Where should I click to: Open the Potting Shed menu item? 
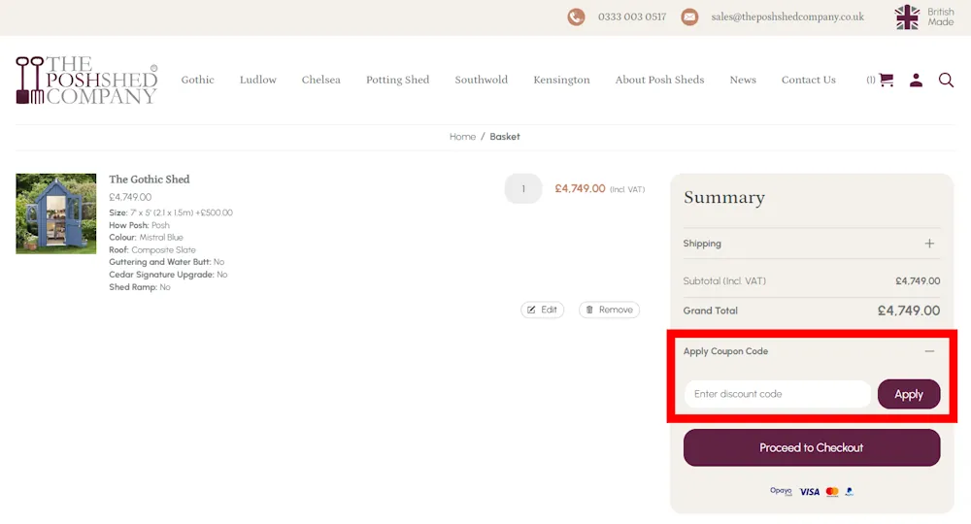pos(397,80)
